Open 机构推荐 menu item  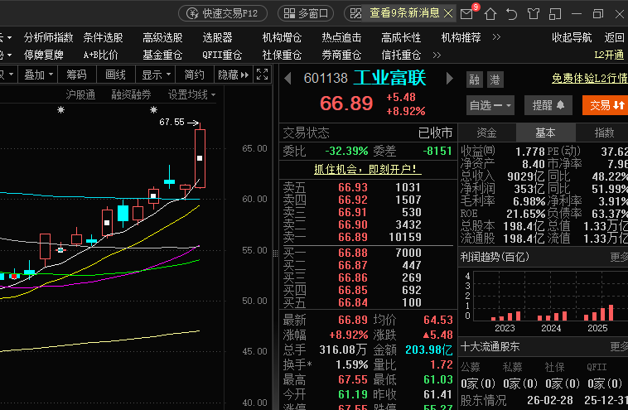[461, 37]
